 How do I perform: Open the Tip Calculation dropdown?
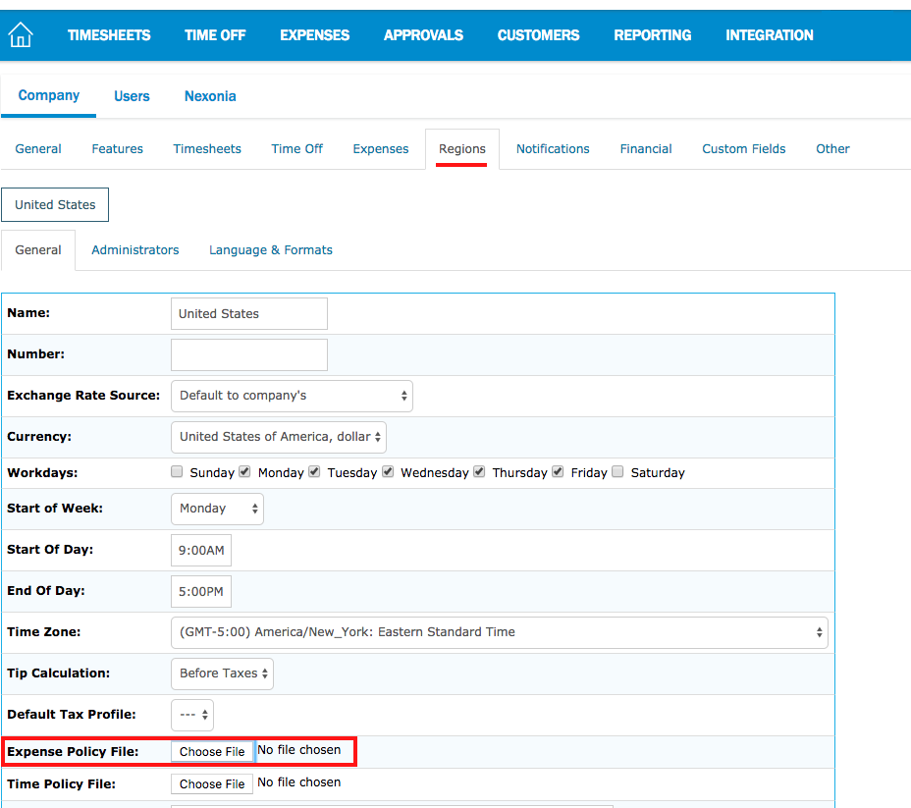pos(222,673)
